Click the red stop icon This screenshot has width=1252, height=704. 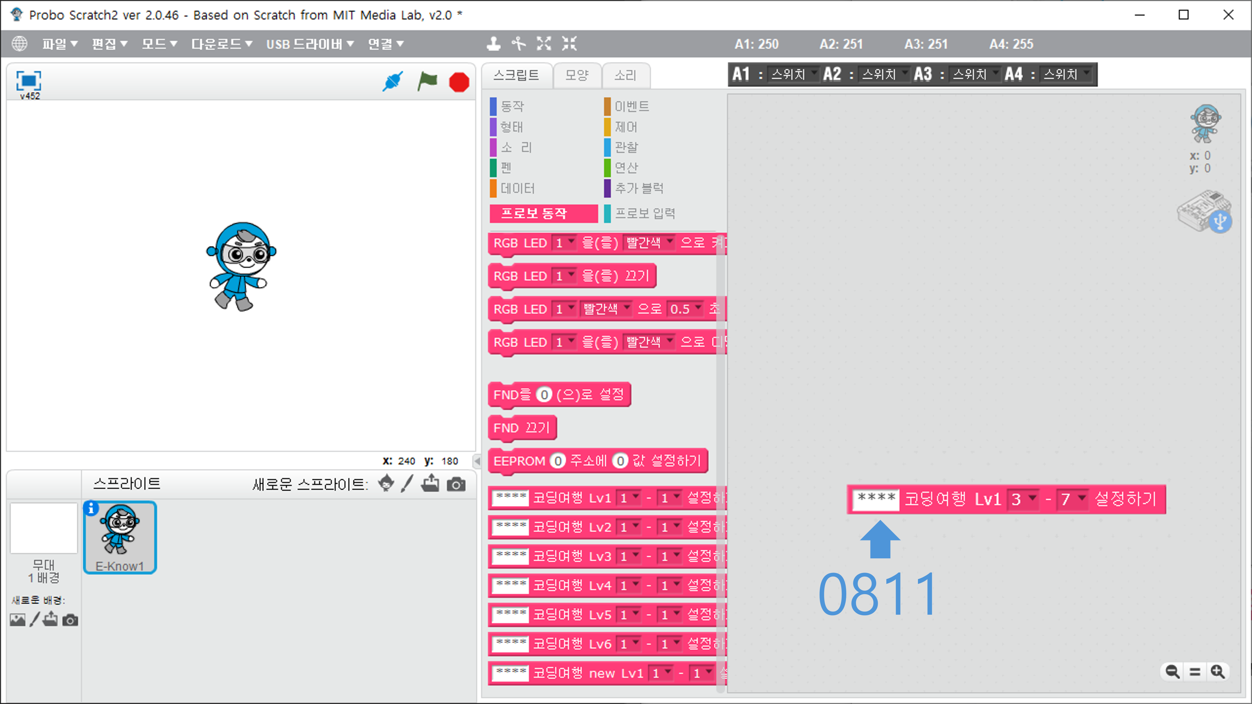click(459, 82)
